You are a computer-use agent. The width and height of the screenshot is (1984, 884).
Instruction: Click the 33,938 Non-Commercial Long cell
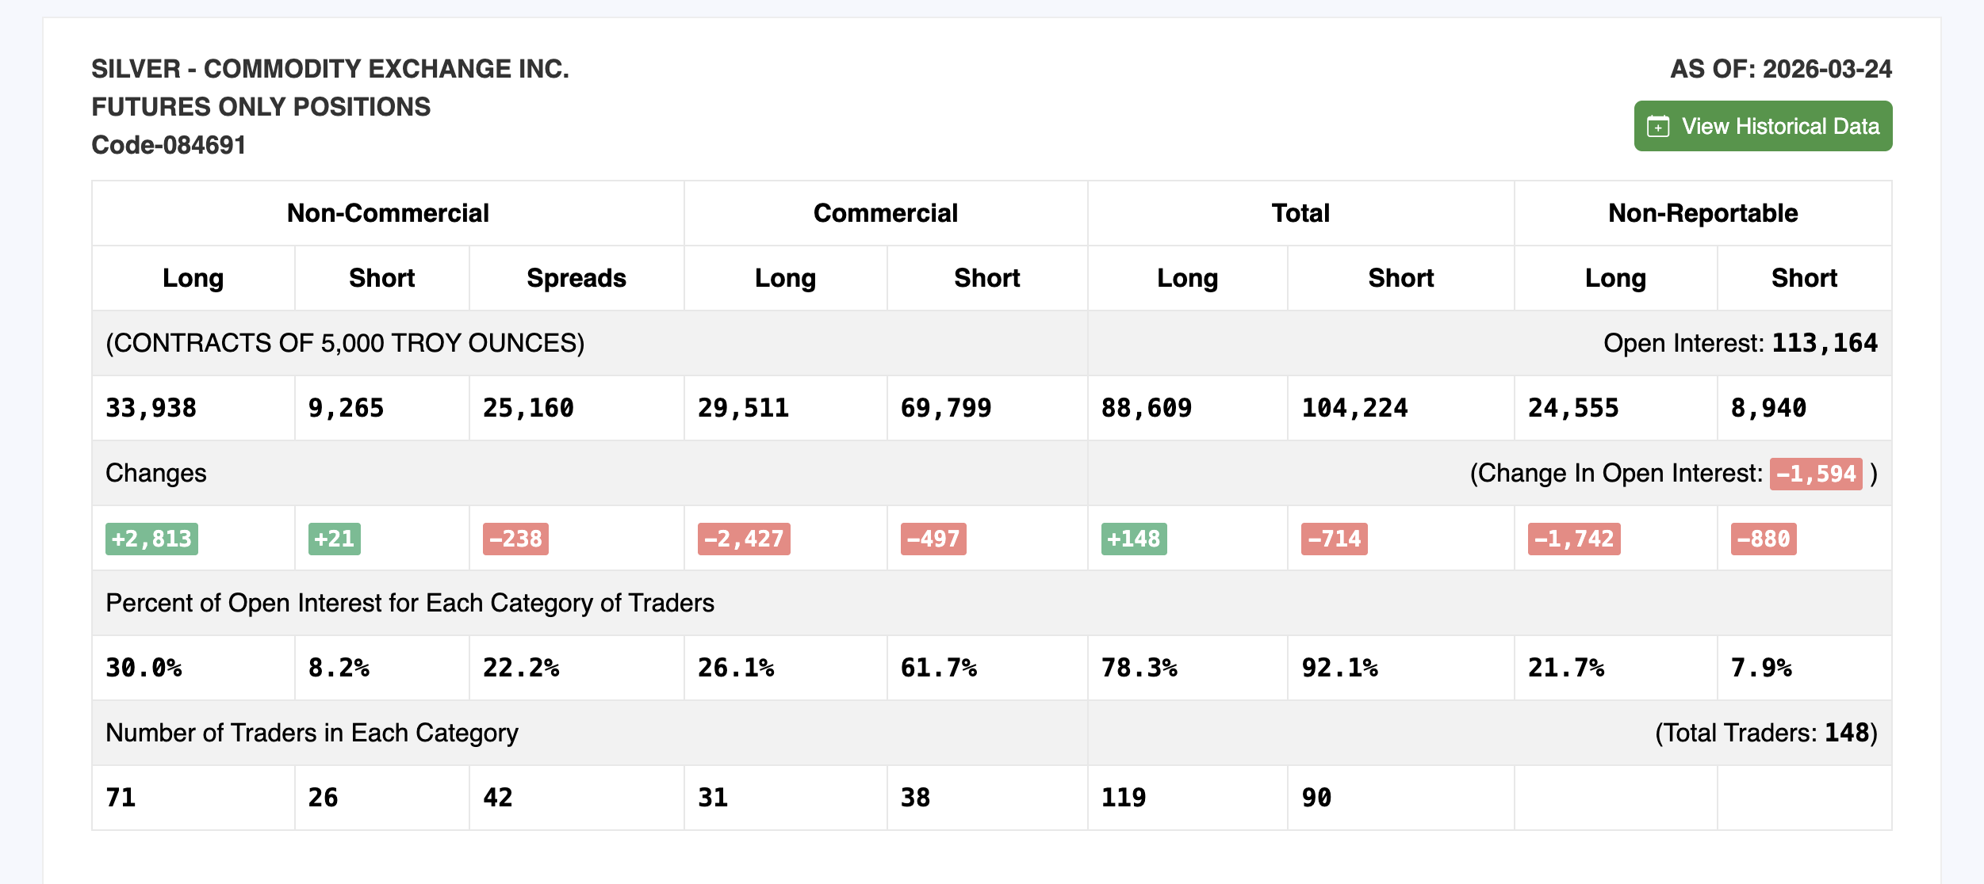point(151,408)
